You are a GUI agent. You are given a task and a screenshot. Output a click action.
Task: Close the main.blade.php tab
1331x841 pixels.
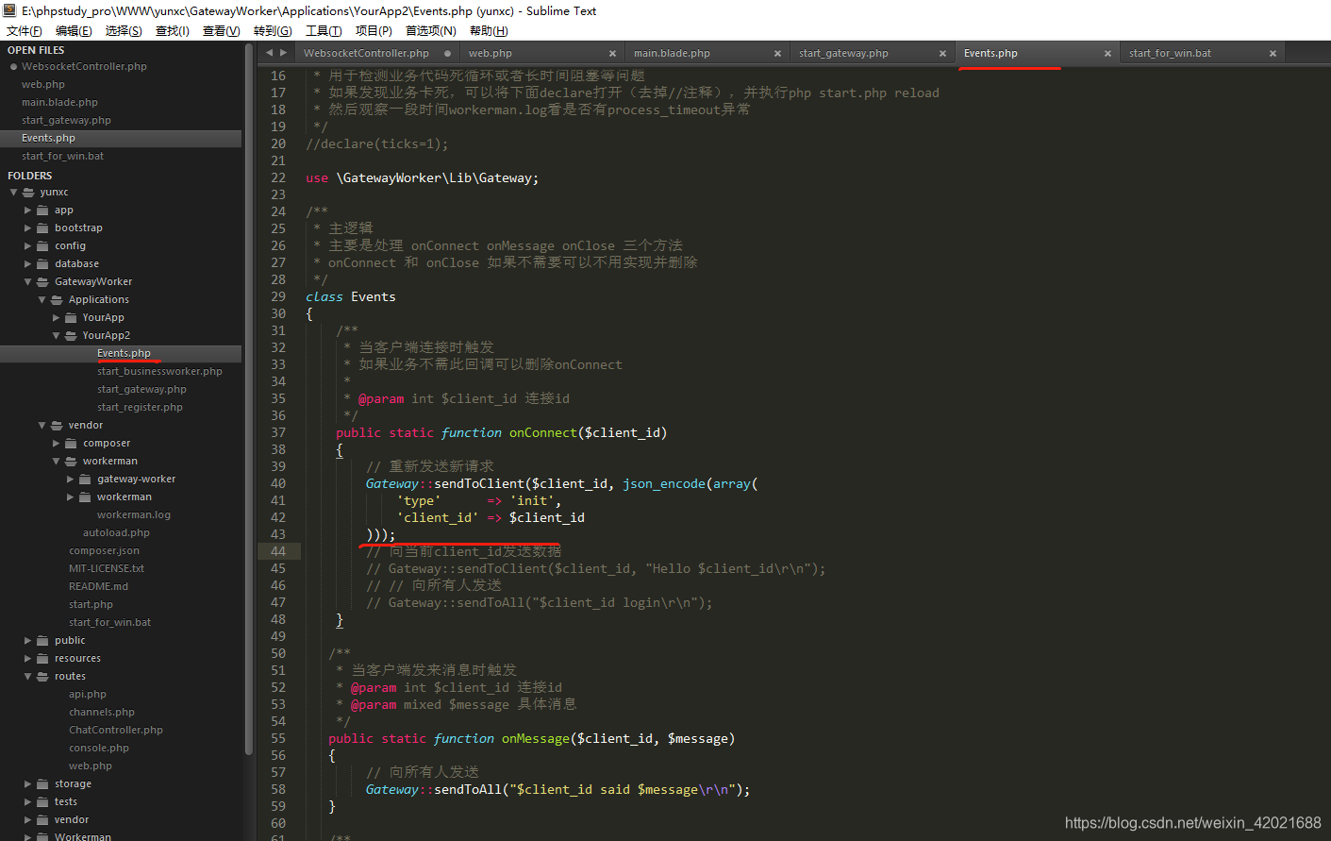777,54
